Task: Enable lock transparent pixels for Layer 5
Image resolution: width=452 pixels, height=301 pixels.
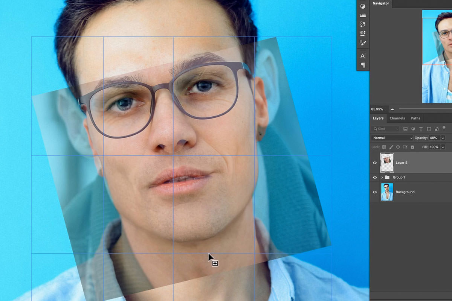Action: coord(384,147)
